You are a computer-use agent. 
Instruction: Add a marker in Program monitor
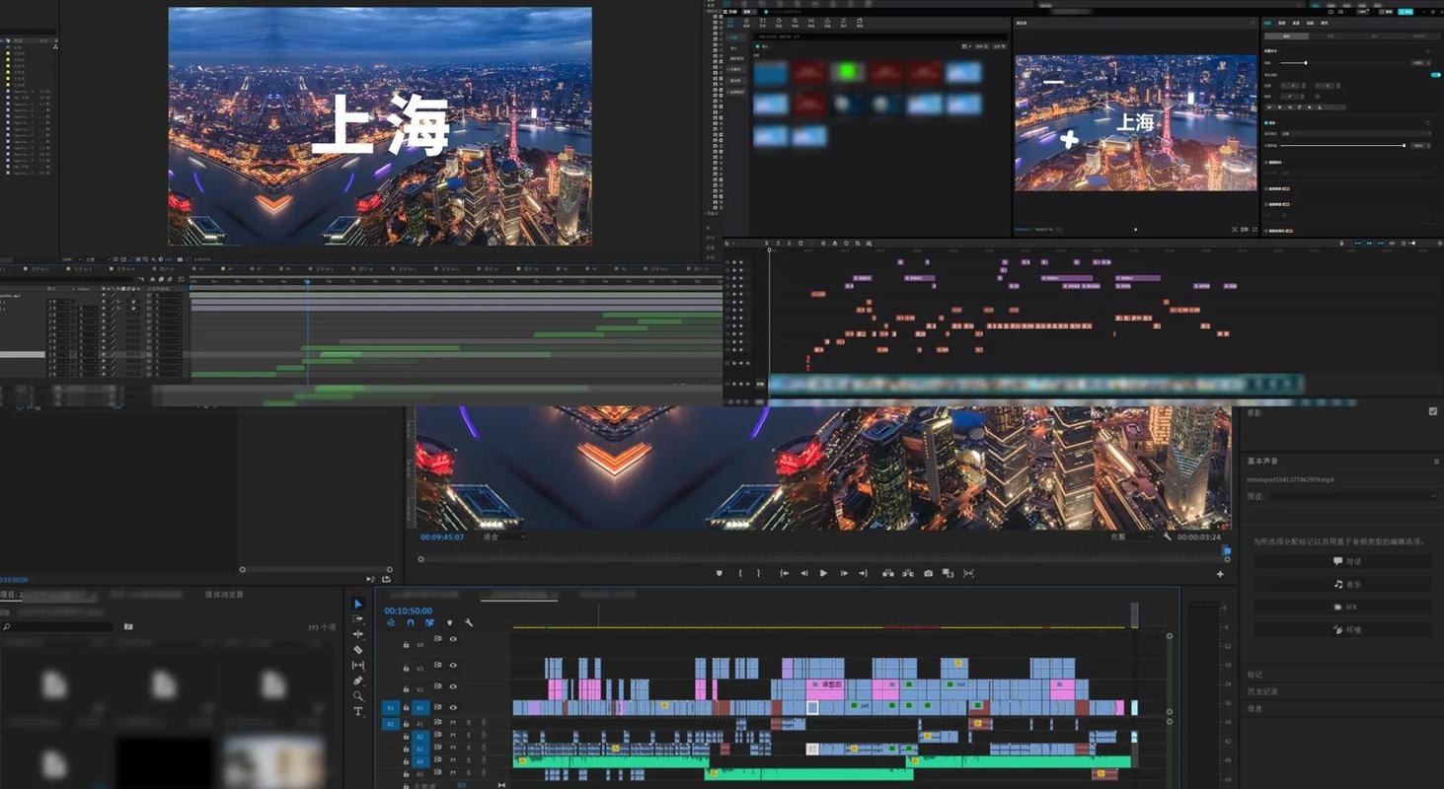tap(720, 573)
